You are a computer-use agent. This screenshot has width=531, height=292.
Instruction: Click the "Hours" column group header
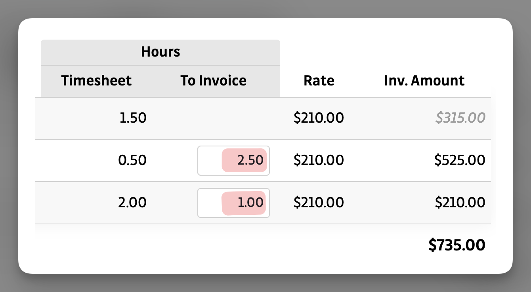(160, 51)
